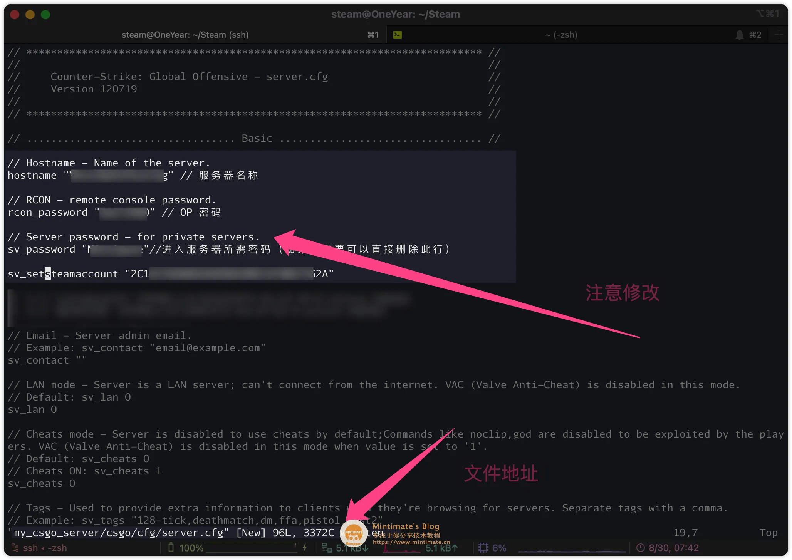The height and width of the screenshot is (560, 792).
Task: Click the git branch icon in the status bar
Action: (15, 548)
